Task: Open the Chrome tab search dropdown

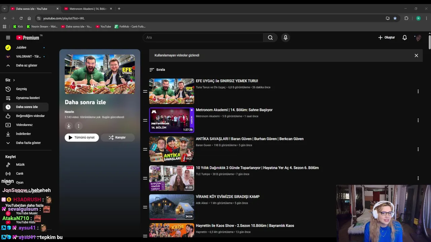Action: 4,9
